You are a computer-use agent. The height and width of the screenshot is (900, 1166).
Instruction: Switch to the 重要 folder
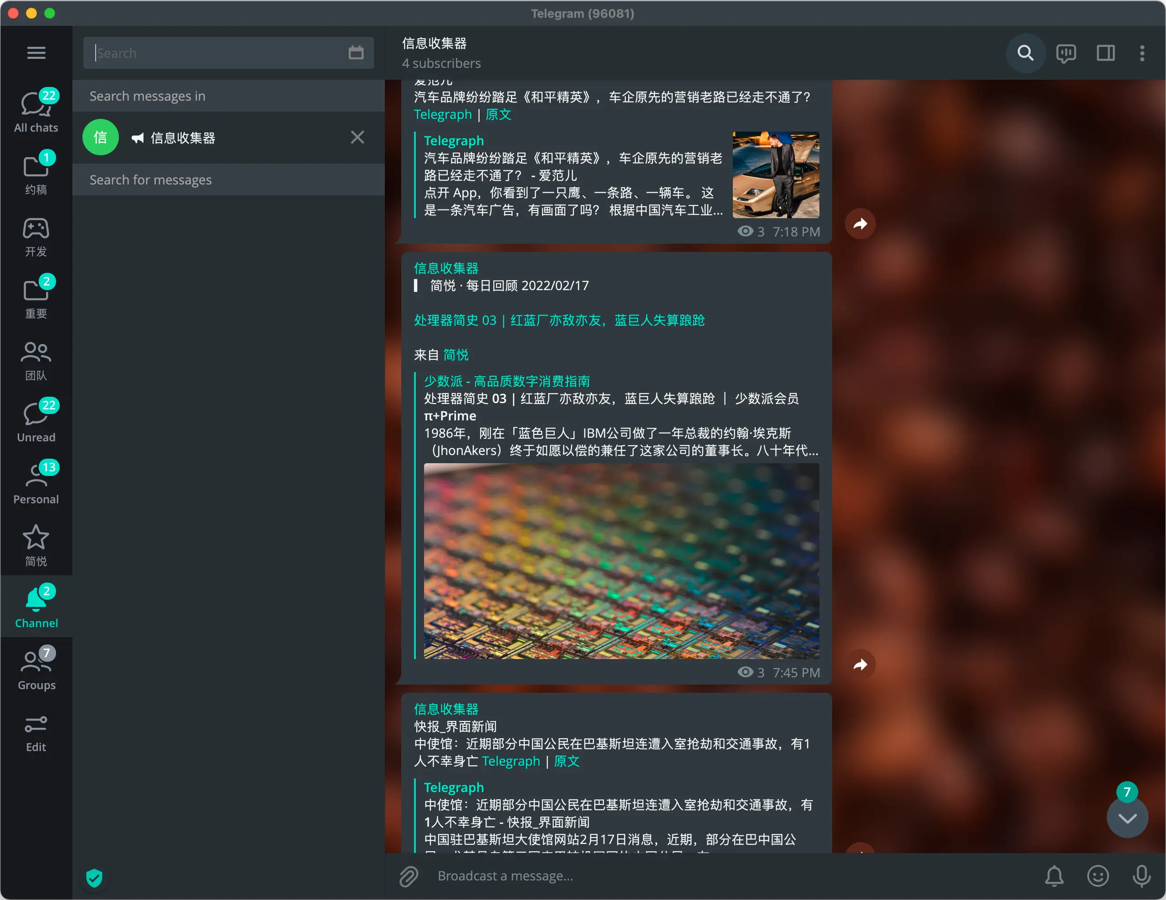pos(36,297)
